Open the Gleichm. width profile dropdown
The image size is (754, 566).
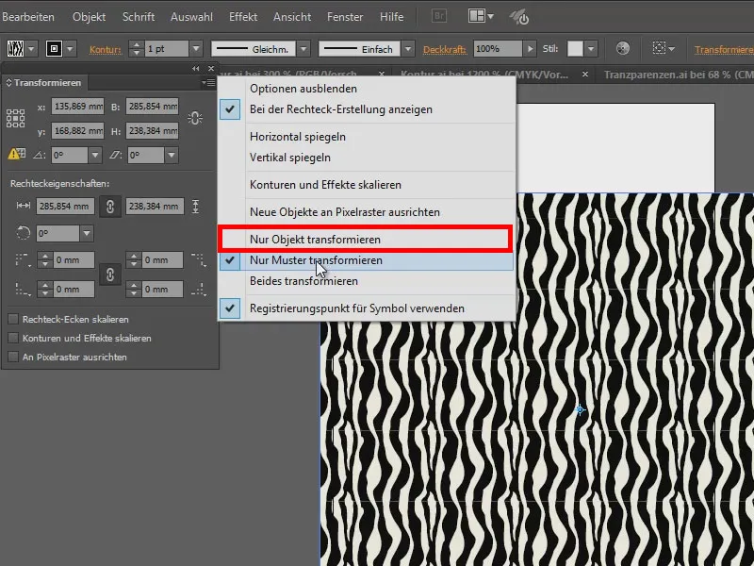coord(303,49)
